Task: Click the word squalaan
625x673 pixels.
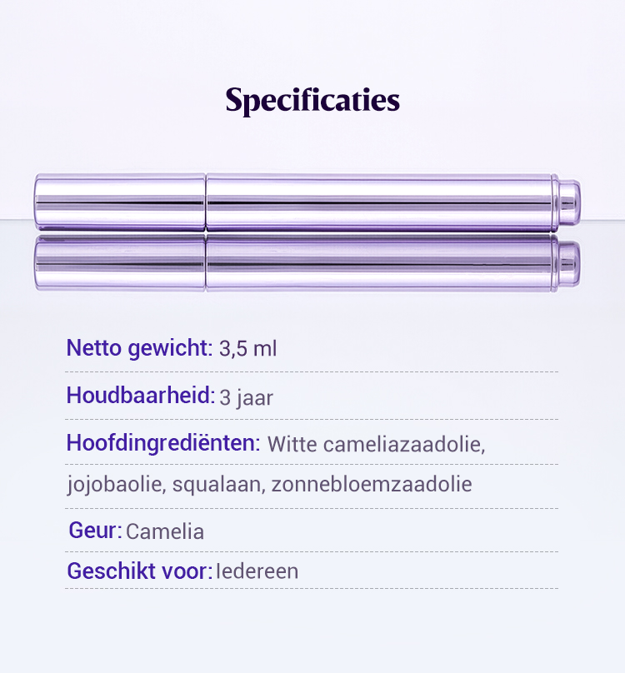Action: tap(218, 484)
